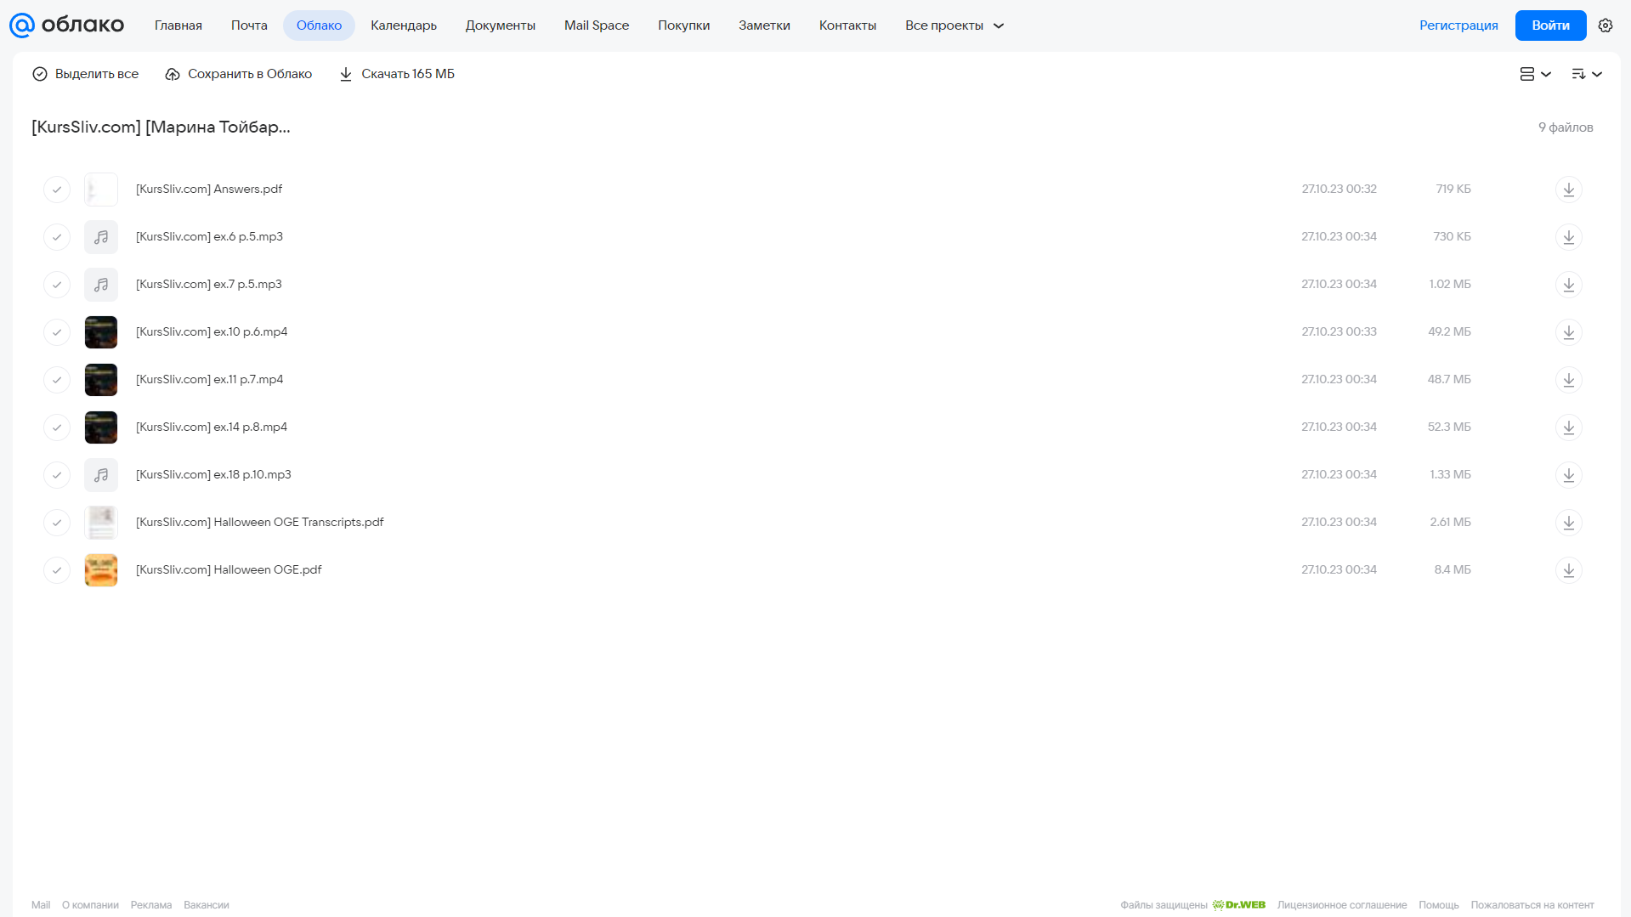Screen dimensions: 1631x917
Task: Click Сохранить в Облако
Action: point(238,74)
